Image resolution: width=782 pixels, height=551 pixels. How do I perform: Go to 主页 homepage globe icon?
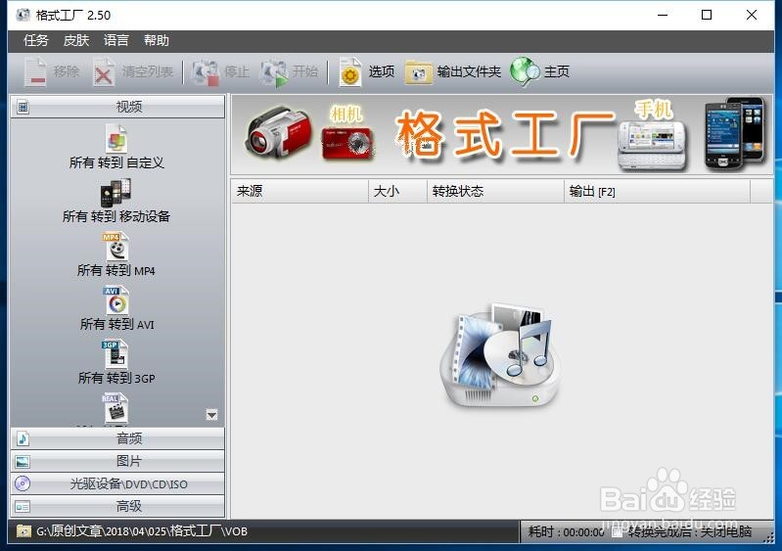pyautogui.click(x=525, y=71)
